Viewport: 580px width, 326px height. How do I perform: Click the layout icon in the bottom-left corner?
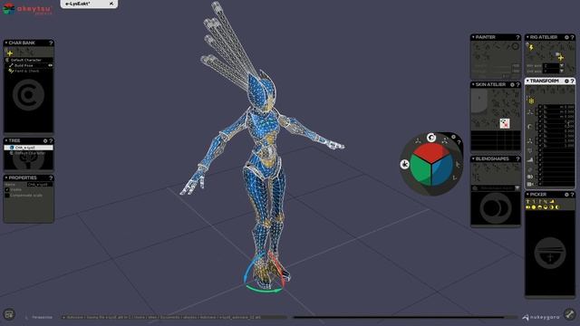9,314
